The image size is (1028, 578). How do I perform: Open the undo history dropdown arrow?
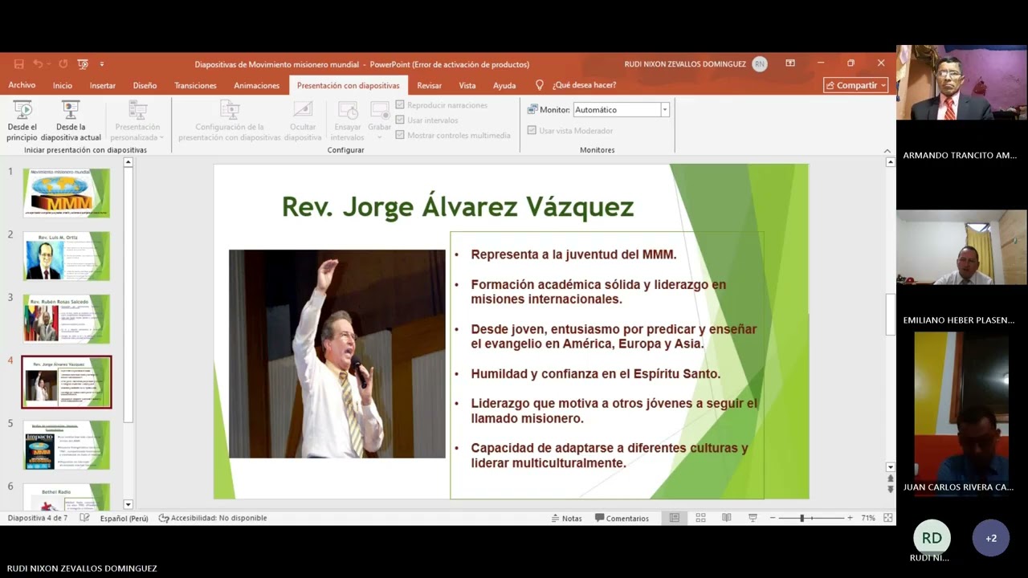click(49, 64)
